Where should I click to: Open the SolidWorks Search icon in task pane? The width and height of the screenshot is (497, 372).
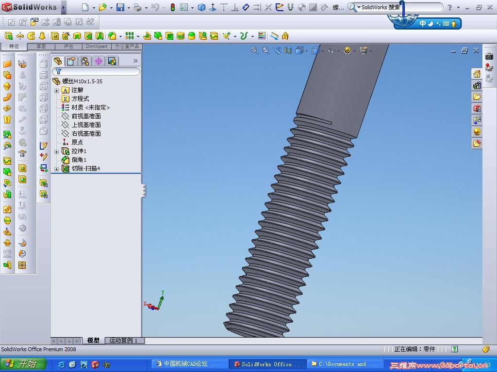[x=477, y=108]
